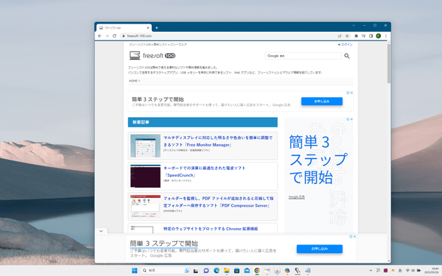Open the SpeedCrunch article link
Screen dimensions: 442x276
204,171
